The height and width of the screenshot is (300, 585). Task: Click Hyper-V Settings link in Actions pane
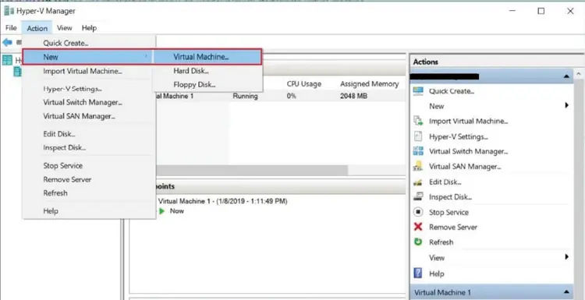(458, 137)
